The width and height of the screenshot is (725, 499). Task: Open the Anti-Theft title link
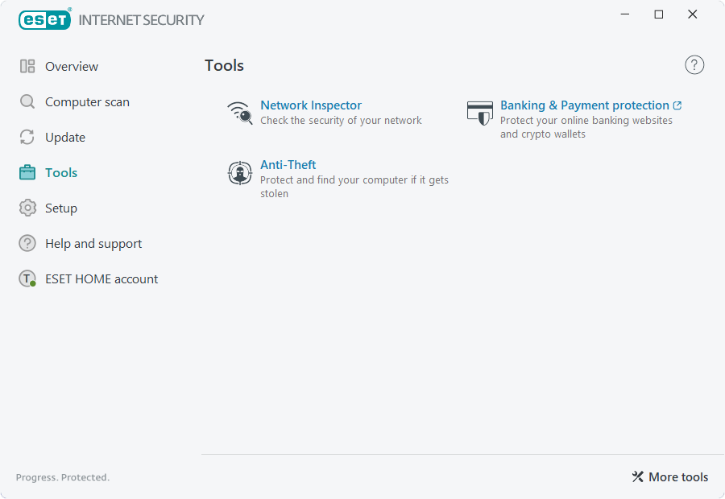[x=288, y=165]
